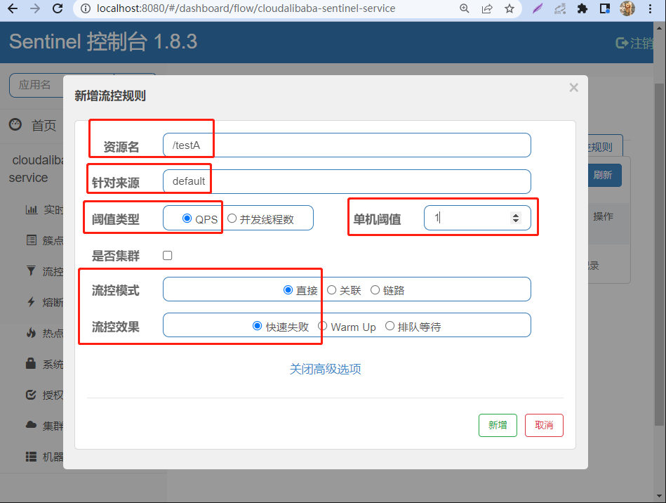
Task: Open 首页 in the sidebar
Action: (44, 125)
